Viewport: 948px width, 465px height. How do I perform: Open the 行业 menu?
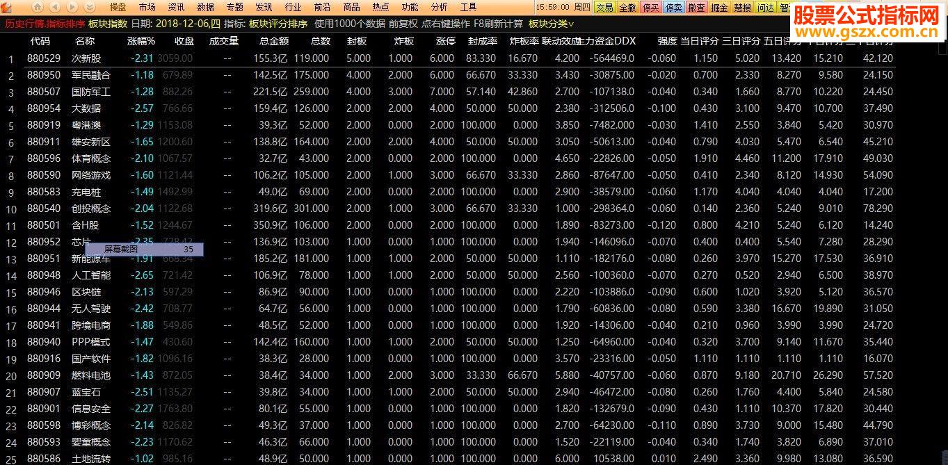(x=294, y=7)
